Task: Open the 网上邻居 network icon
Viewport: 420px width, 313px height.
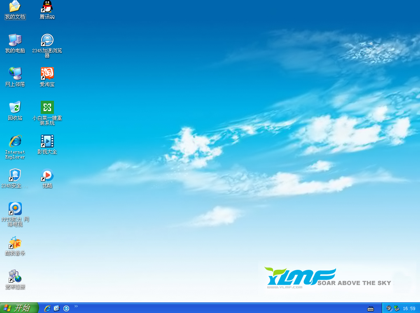Action: 15,74
